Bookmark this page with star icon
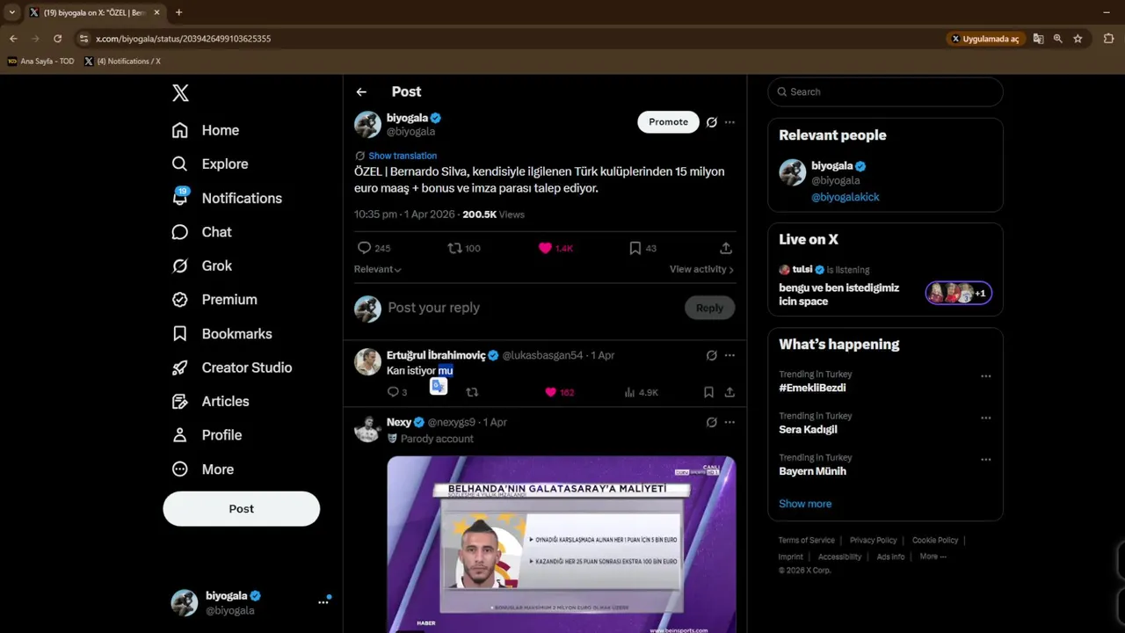Image resolution: width=1125 pixels, height=633 pixels. pyautogui.click(x=1078, y=39)
